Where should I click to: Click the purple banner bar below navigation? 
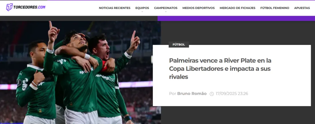(236, 18)
